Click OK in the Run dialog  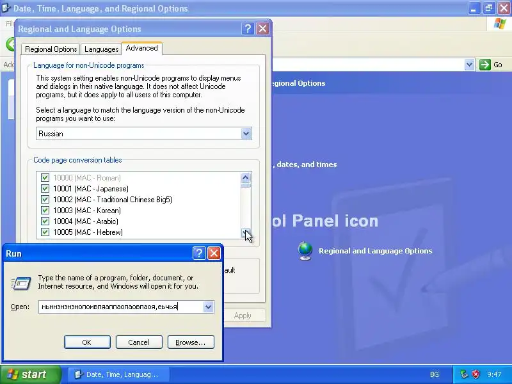(x=87, y=342)
